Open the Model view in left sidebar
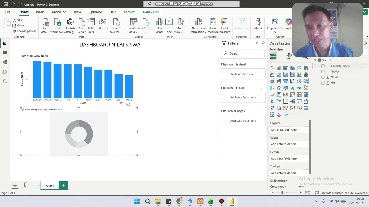The image size is (369, 207). [5, 62]
